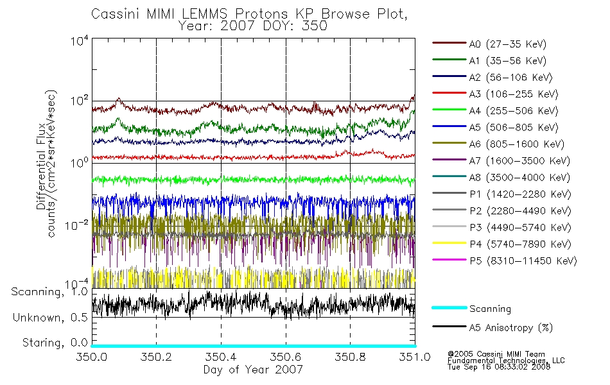Click the x-axis tick label 350.6
610x385 pixels.
click(x=286, y=357)
